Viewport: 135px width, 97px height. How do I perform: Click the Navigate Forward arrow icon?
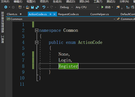tap(13, 7)
